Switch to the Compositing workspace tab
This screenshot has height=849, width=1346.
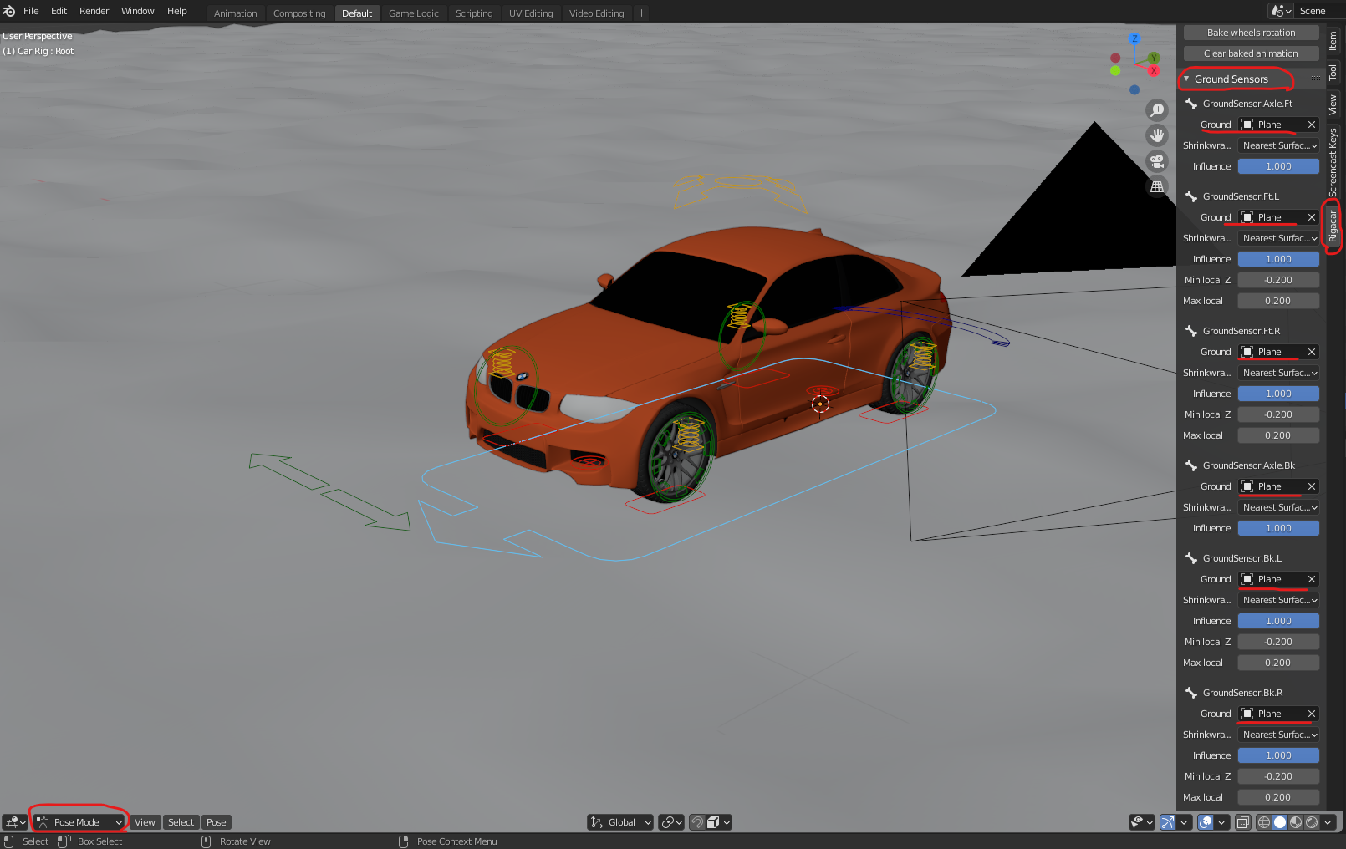tap(299, 13)
